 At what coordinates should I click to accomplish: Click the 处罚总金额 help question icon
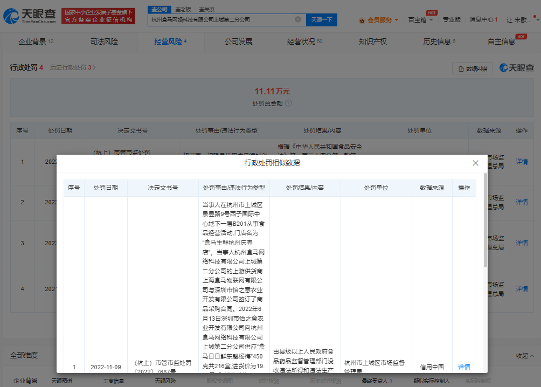[x=289, y=103]
